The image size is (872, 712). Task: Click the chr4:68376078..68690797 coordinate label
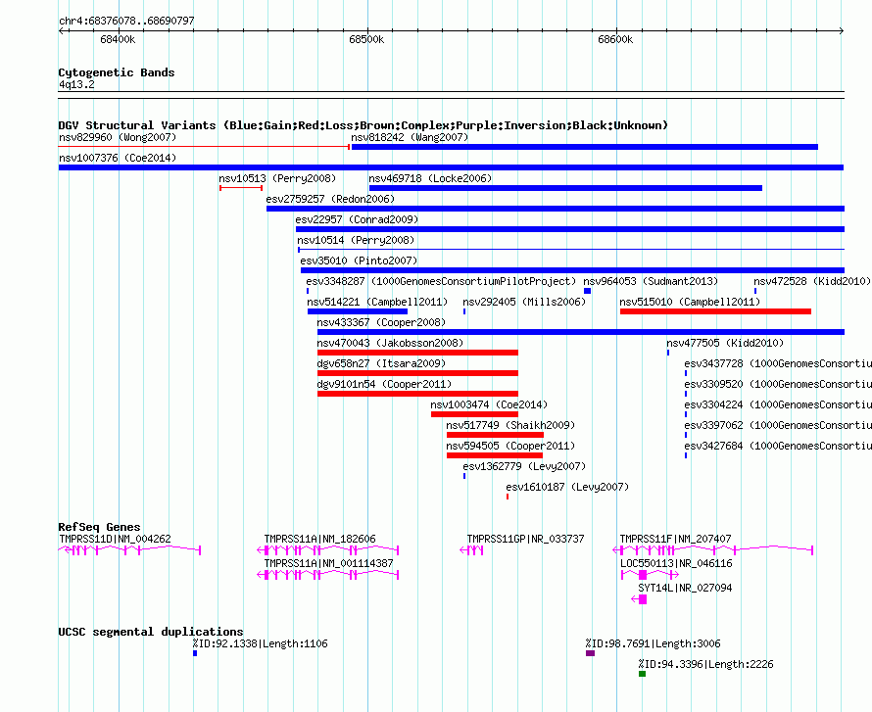126,22
